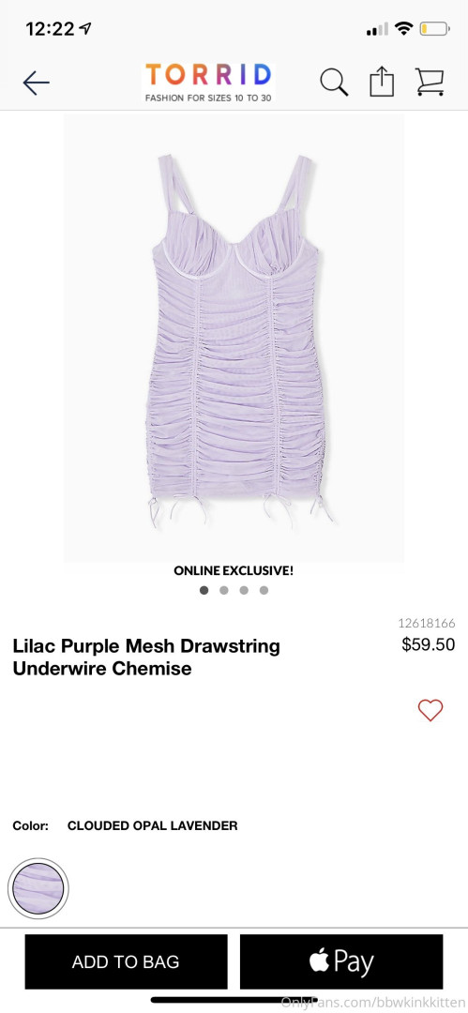Click the Apple Pay button

click(341, 961)
